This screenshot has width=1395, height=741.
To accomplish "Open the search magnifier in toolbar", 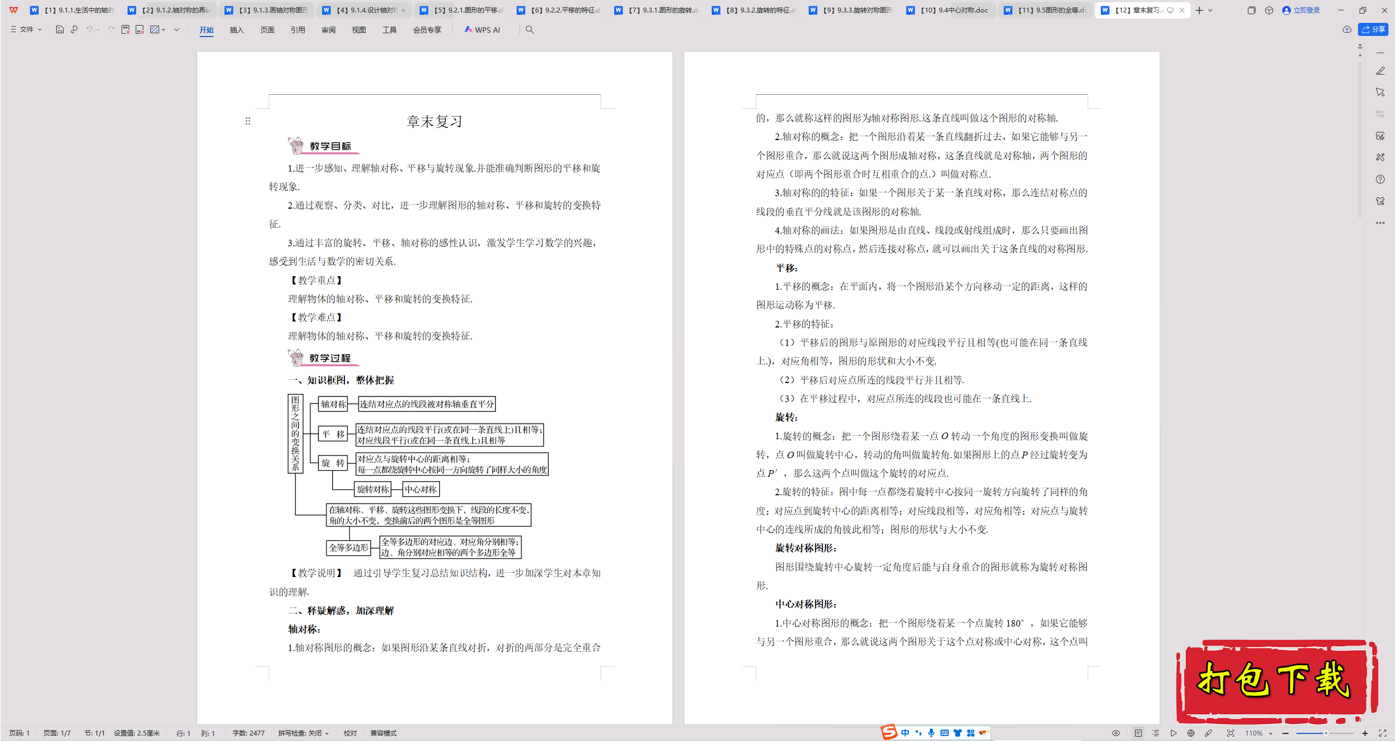I will pyautogui.click(x=530, y=30).
